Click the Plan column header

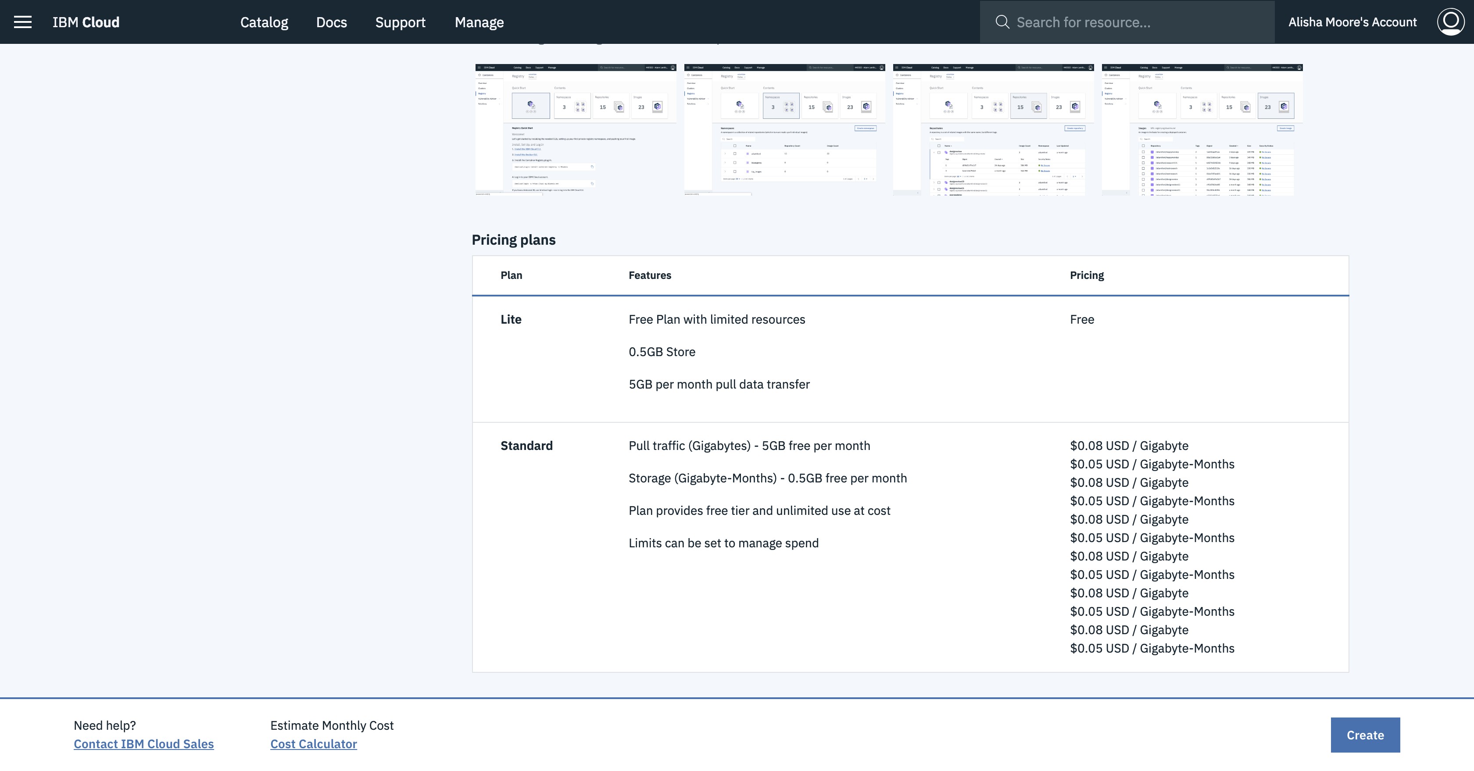pos(511,275)
